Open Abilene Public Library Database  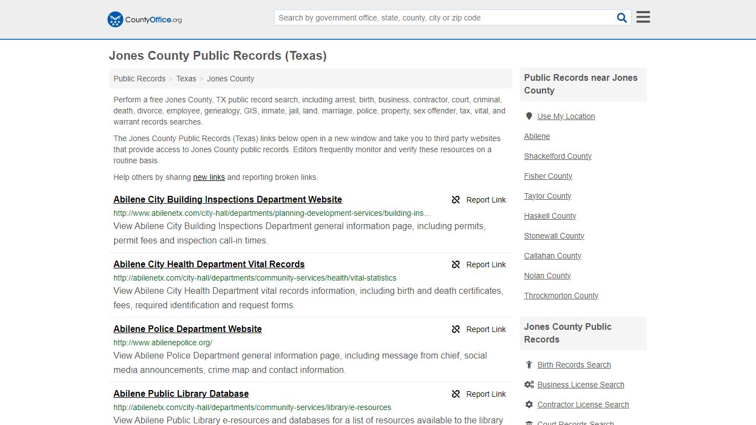[181, 393]
